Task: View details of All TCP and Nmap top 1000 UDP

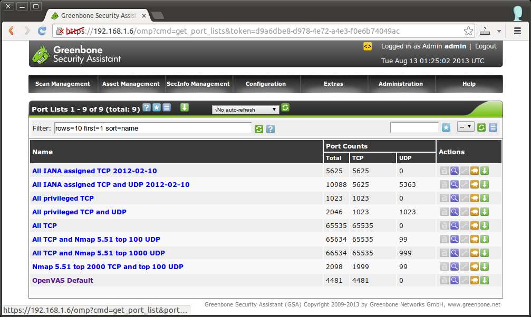Action: (x=455, y=253)
